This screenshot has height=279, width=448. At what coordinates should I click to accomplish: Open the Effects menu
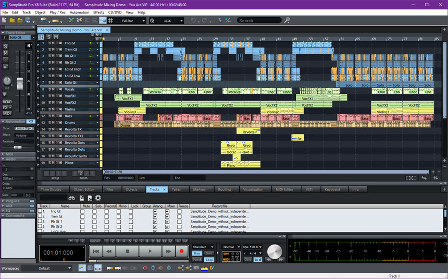point(98,13)
